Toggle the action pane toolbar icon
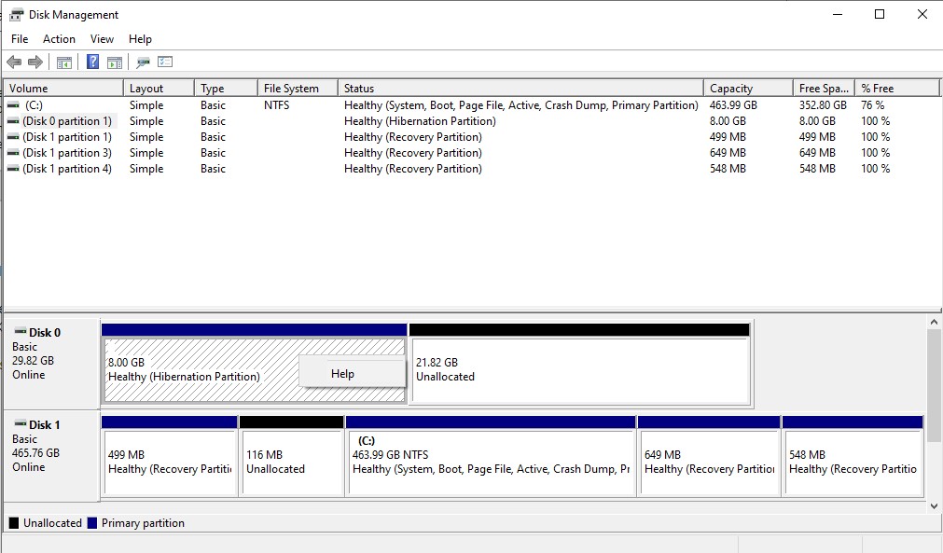Viewport: 943px width, 553px height. click(x=115, y=62)
